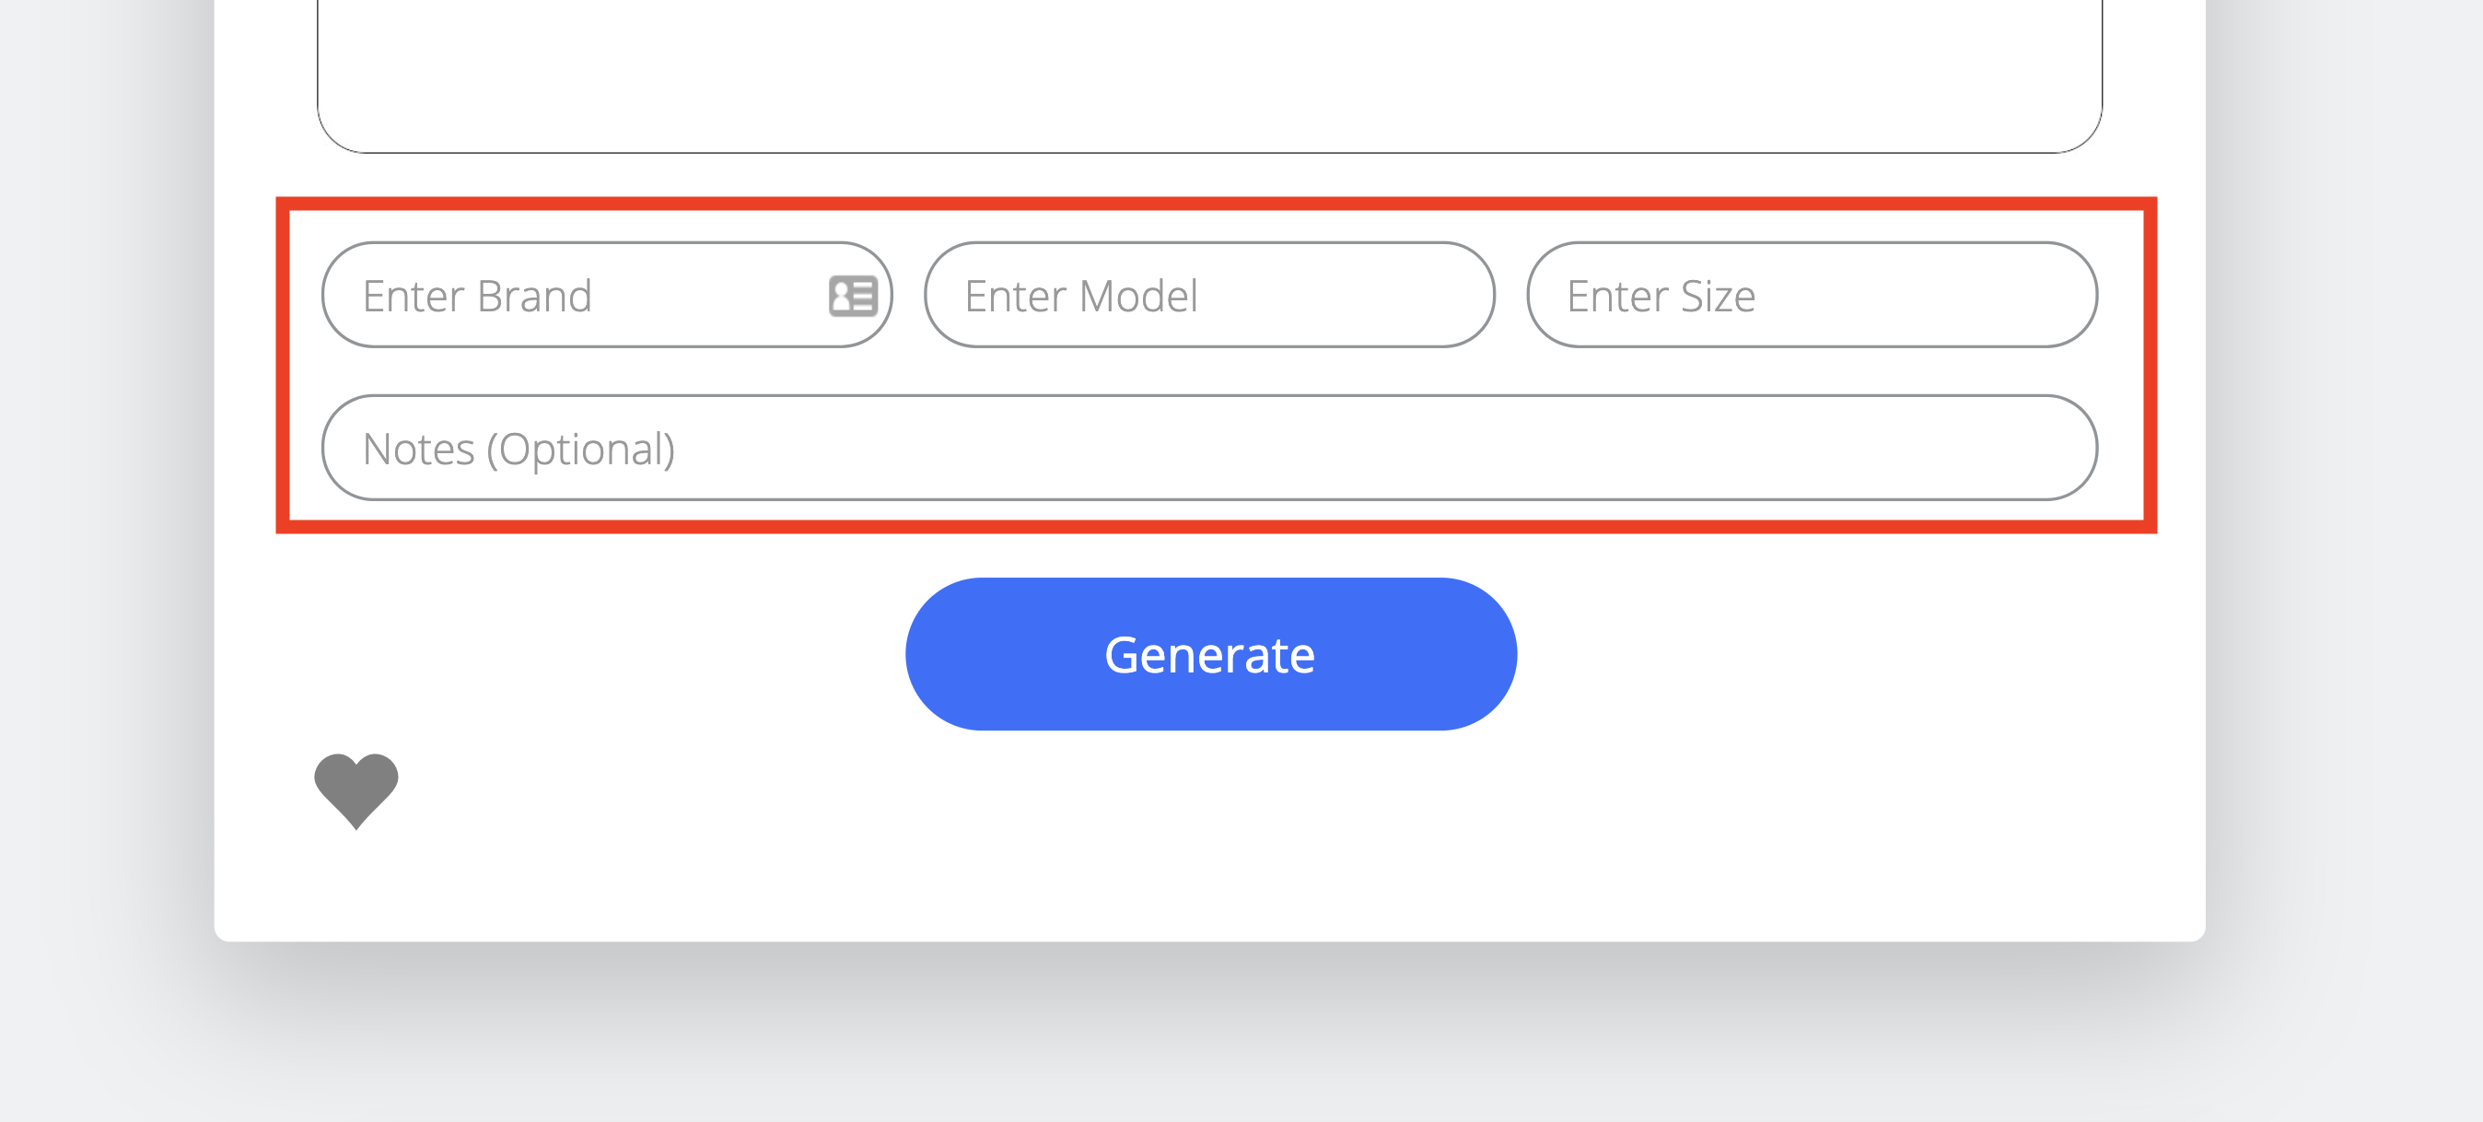Click the white "Generate" label text

click(x=1209, y=654)
